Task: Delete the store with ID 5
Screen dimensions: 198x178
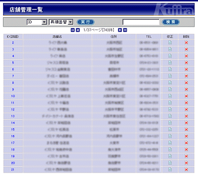Action: pos(187,63)
